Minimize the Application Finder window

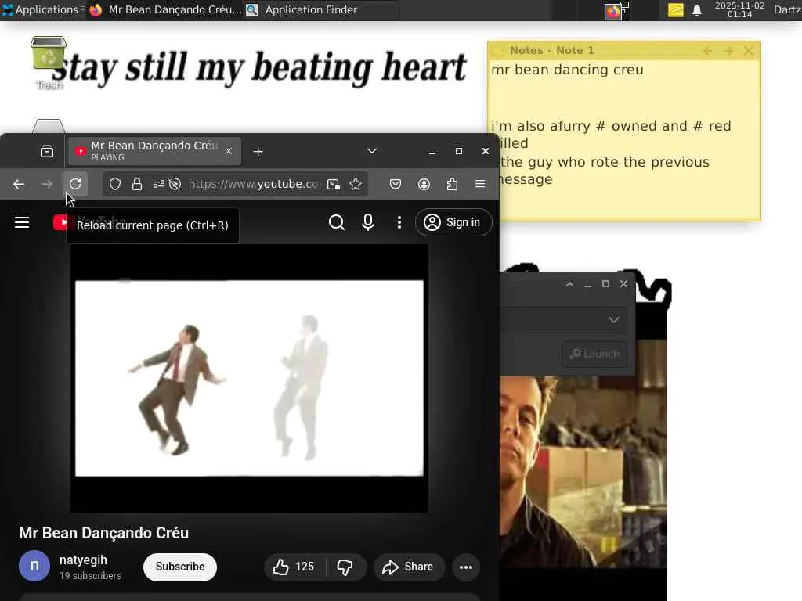click(587, 284)
